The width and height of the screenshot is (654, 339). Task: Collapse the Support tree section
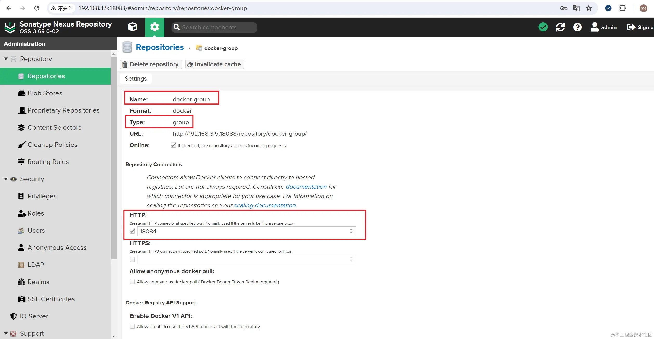[x=6, y=333]
